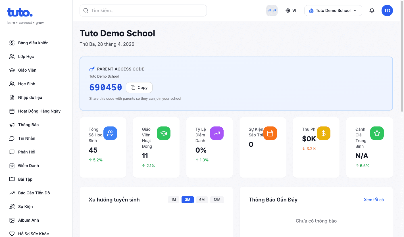Click the Học Sinh people icon
This screenshot has height=237, width=404.
(12, 84)
